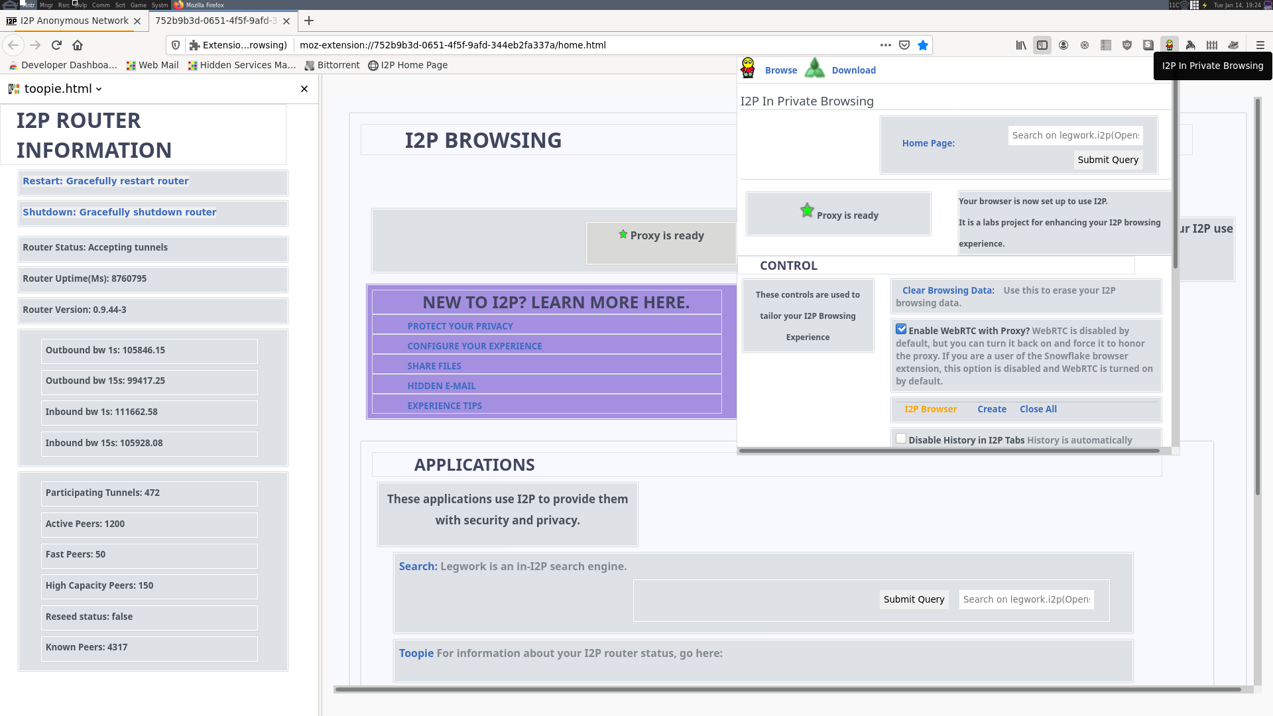Viewport: 1273px width, 716px height.
Task: Click the Clear Browsing Data link
Action: coord(947,290)
